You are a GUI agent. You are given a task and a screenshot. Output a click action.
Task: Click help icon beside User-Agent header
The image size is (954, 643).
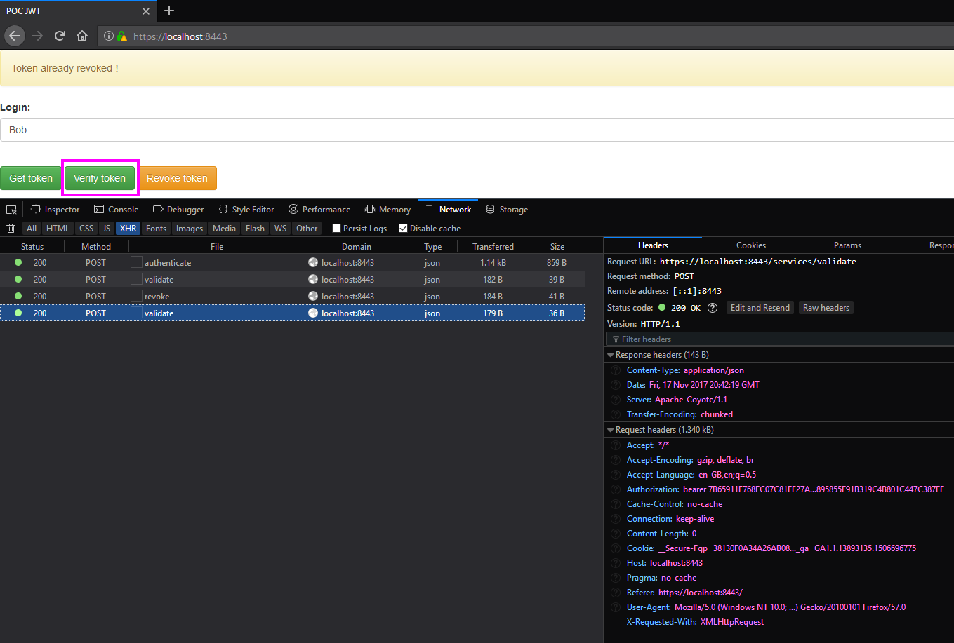[616, 607]
